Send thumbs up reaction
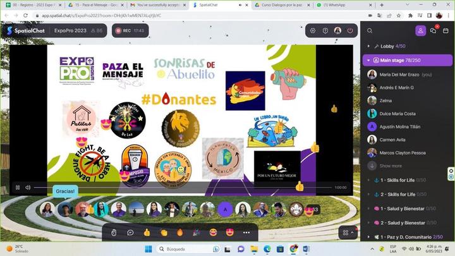 147,233
